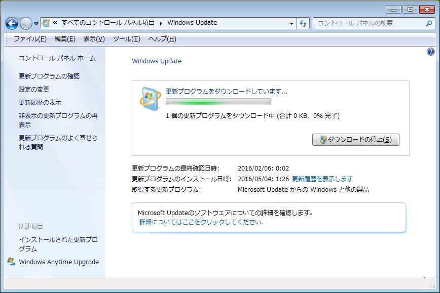Screen dimensions: 440x293
Task: Click the refresh button next to address bar
Action: (303, 23)
